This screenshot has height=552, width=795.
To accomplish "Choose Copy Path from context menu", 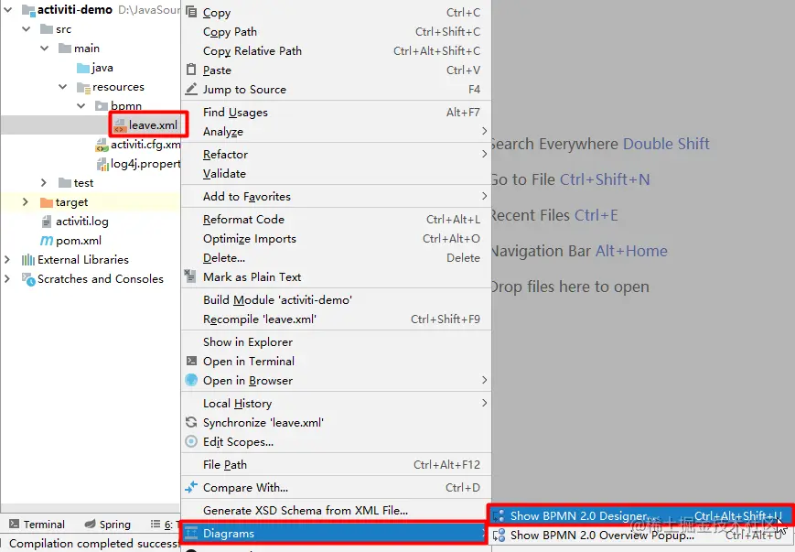I will click(336, 31).
